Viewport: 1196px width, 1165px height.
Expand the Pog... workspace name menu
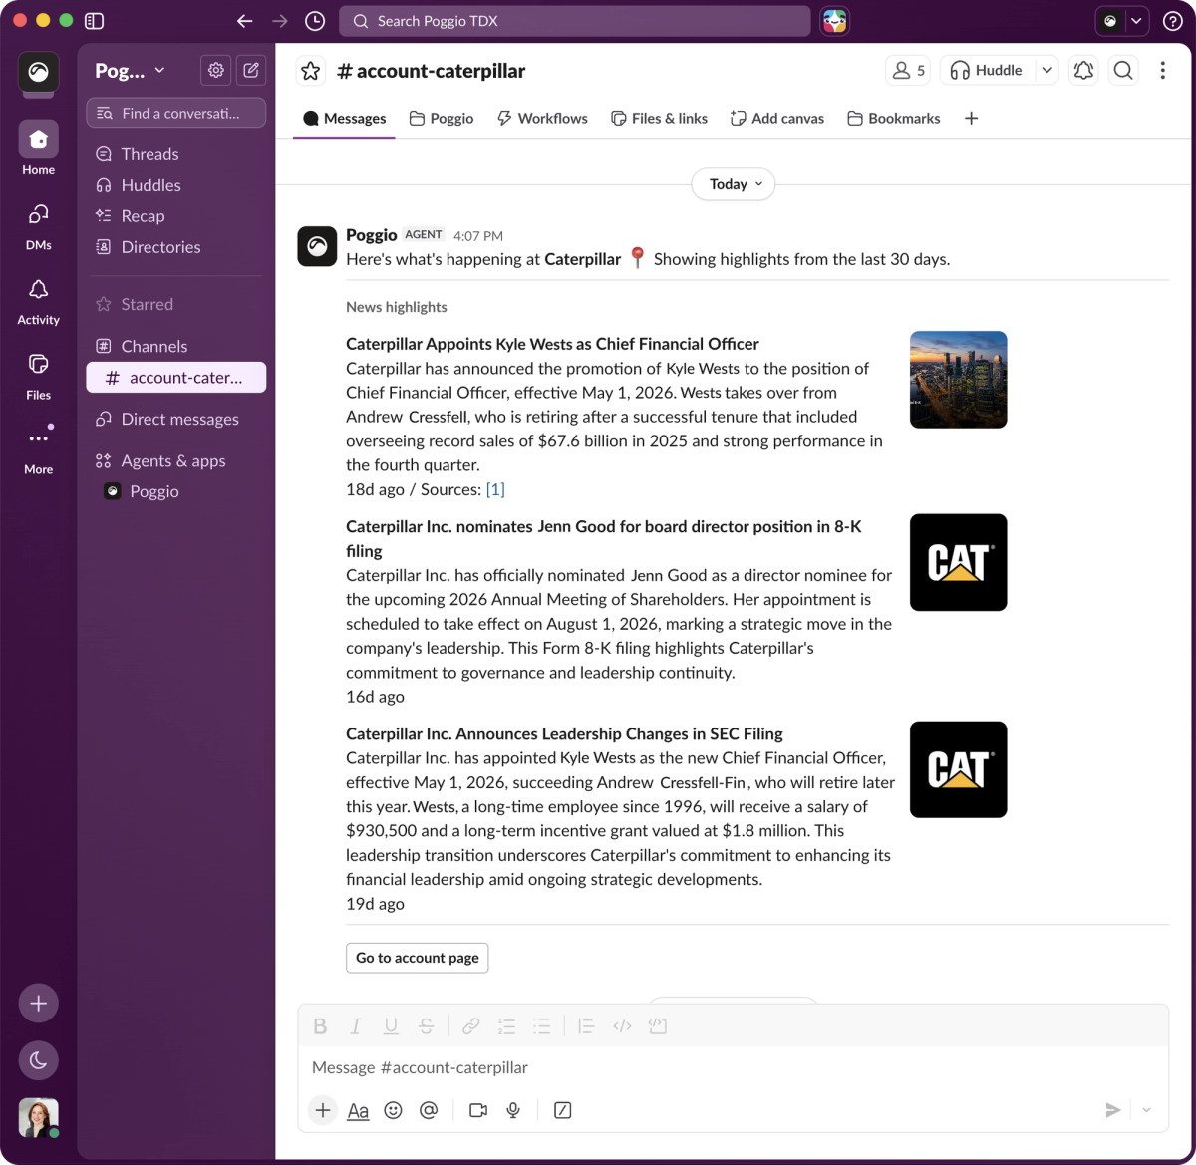coord(131,70)
